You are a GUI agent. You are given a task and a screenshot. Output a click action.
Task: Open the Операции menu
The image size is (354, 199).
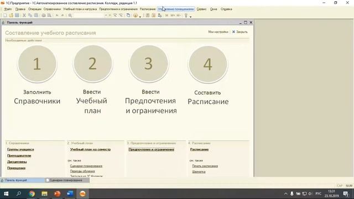(35, 9)
